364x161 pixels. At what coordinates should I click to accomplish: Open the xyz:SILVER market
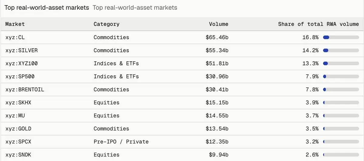(x=21, y=50)
